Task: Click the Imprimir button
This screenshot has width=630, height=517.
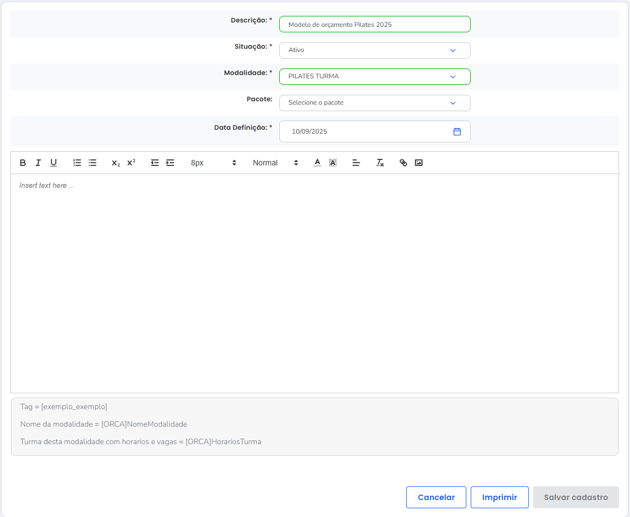Action: [x=499, y=497]
